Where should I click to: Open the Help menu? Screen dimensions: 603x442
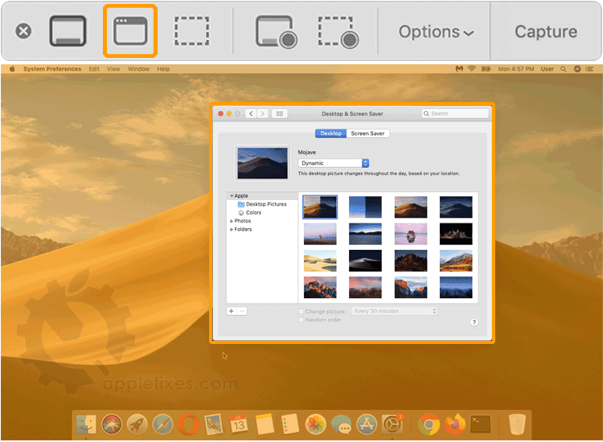pyautogui.click(x=163, y=69)
